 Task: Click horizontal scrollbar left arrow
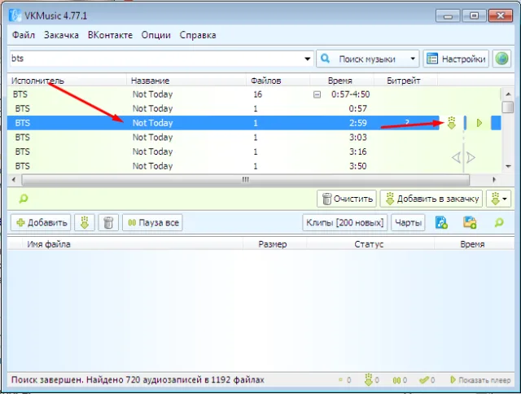pos(14,180)
